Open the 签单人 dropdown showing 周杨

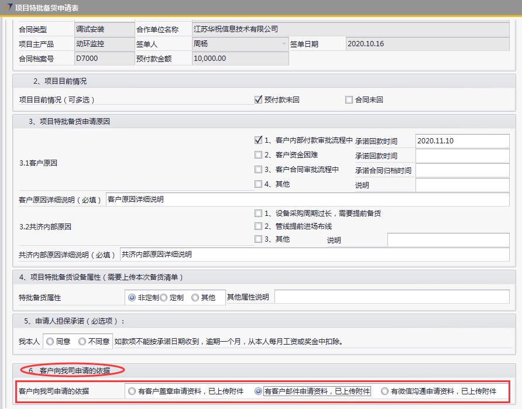[240, 44]
